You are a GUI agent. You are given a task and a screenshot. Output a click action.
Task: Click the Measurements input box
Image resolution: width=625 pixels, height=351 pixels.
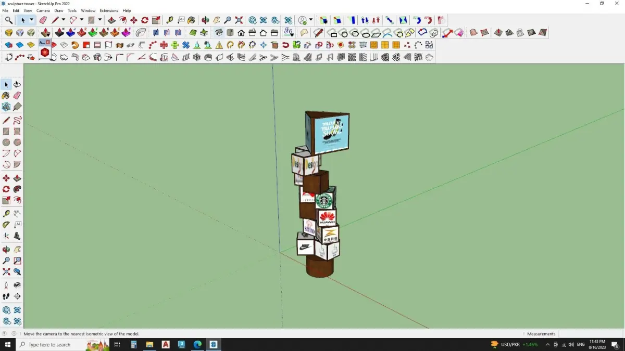pyautogui.click(x=590, y=334)
